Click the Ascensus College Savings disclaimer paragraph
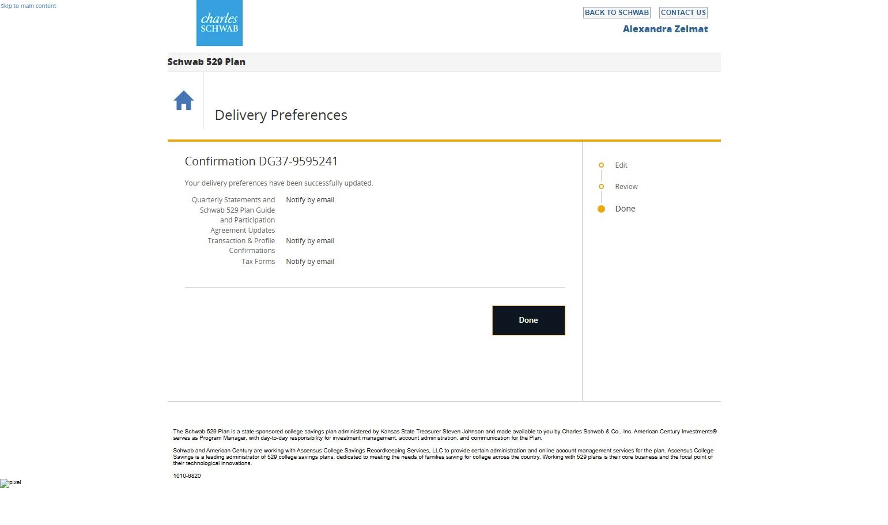Viewport: 888px width, 525px height. tap(444, 457)
